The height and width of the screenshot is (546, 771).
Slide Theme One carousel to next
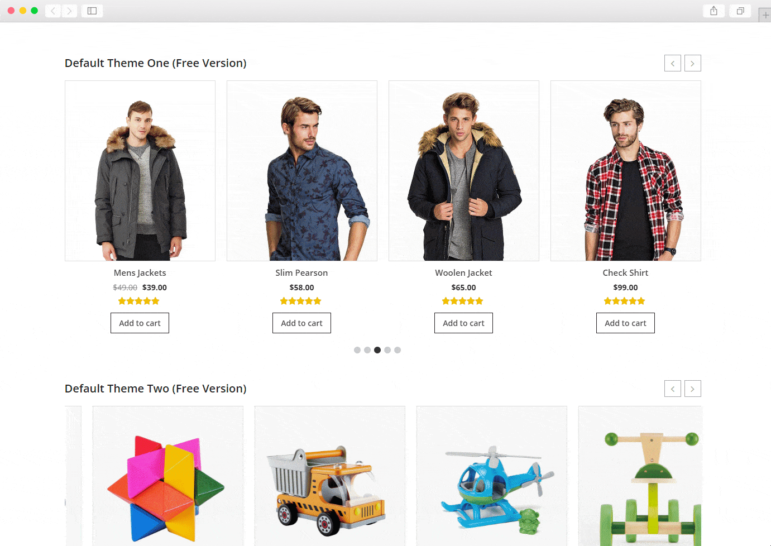(x=692, y=63)
